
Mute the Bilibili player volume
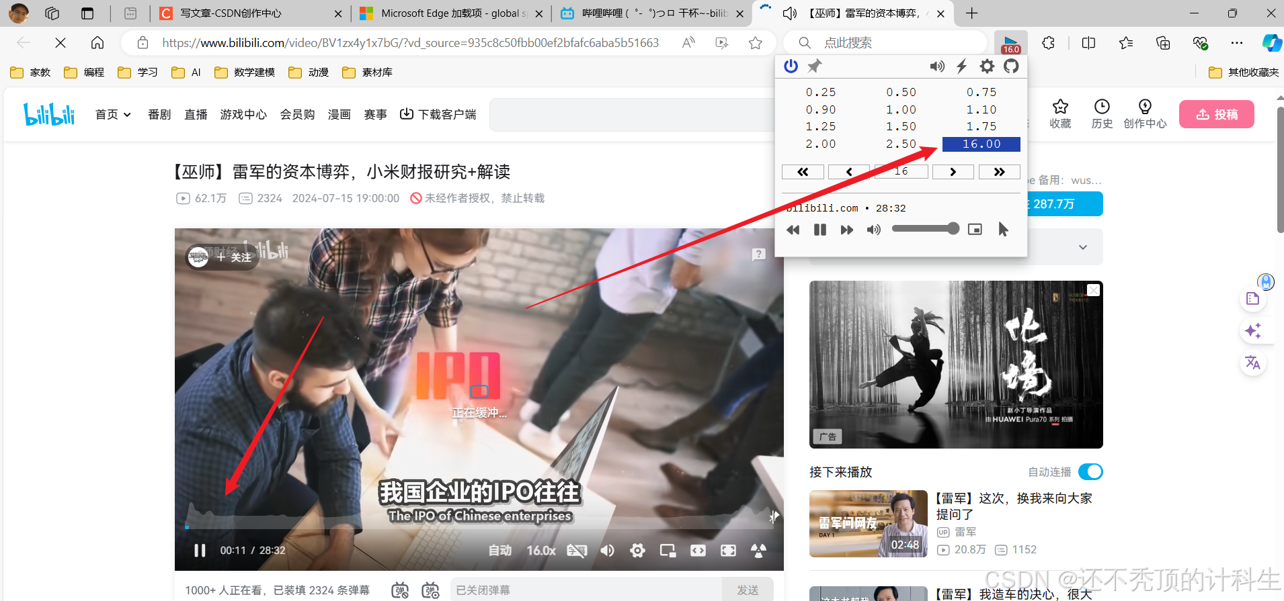[608, 551]
